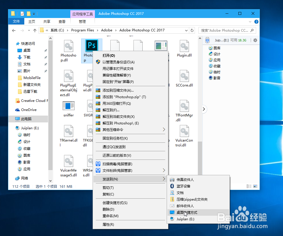Open Creative Cloud Files in sidebar
Image resolution: width=283 pixels, height=236 pixels.
32,101
